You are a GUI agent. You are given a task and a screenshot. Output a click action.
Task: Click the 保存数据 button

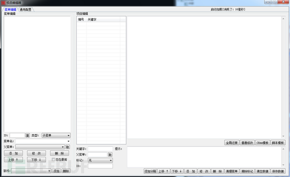tap(278, 171)
